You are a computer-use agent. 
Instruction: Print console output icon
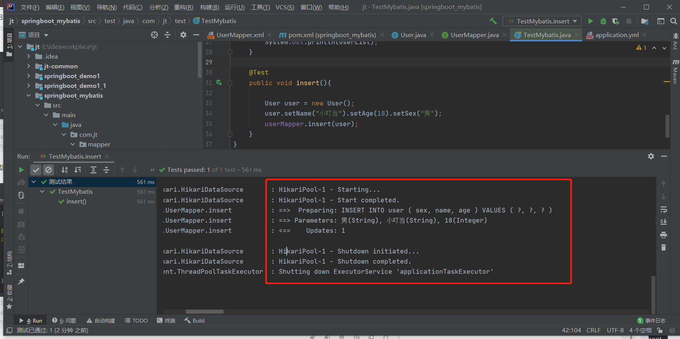pyautogui.click(x=664, y=235)
